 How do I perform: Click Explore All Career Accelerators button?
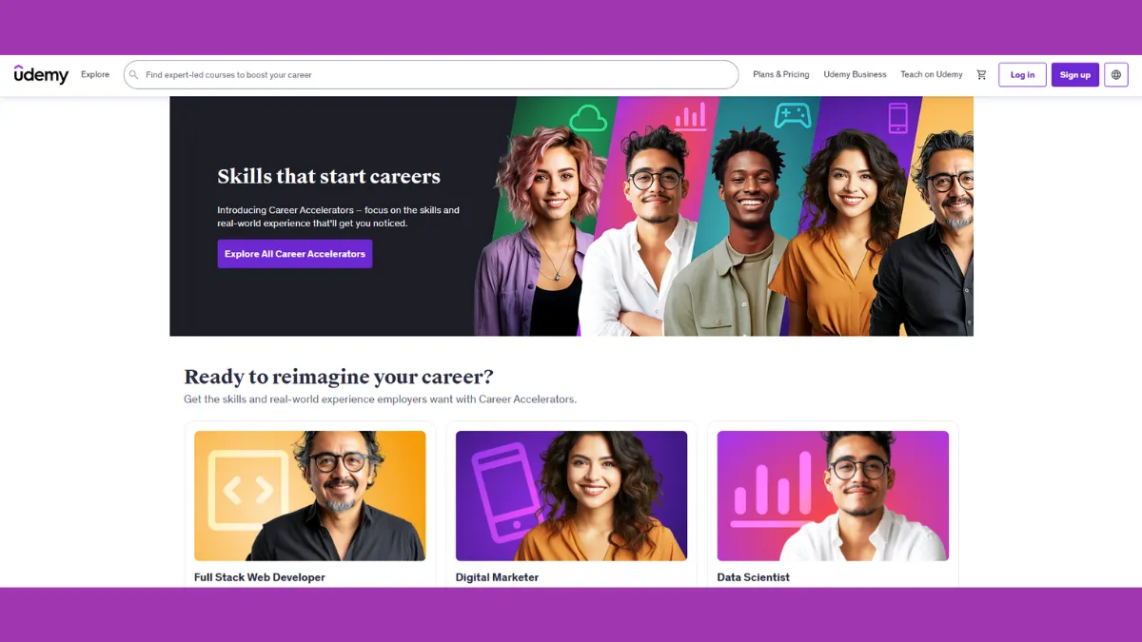tap(295, 254)
